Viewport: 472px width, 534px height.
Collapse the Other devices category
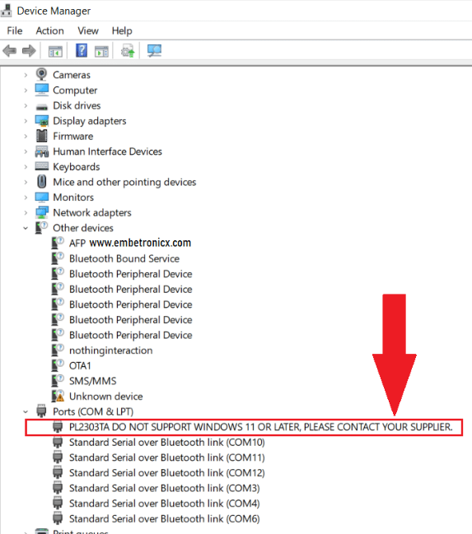click(26, 228)
